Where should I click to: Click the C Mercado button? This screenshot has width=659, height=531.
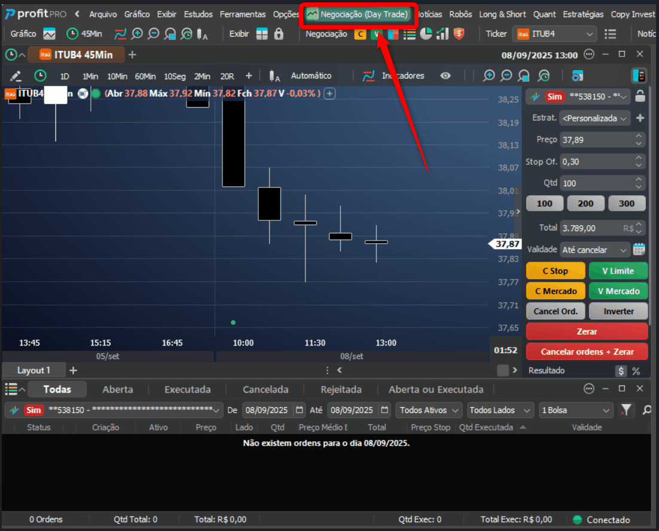pyautogui.click(x=555, y=291)
